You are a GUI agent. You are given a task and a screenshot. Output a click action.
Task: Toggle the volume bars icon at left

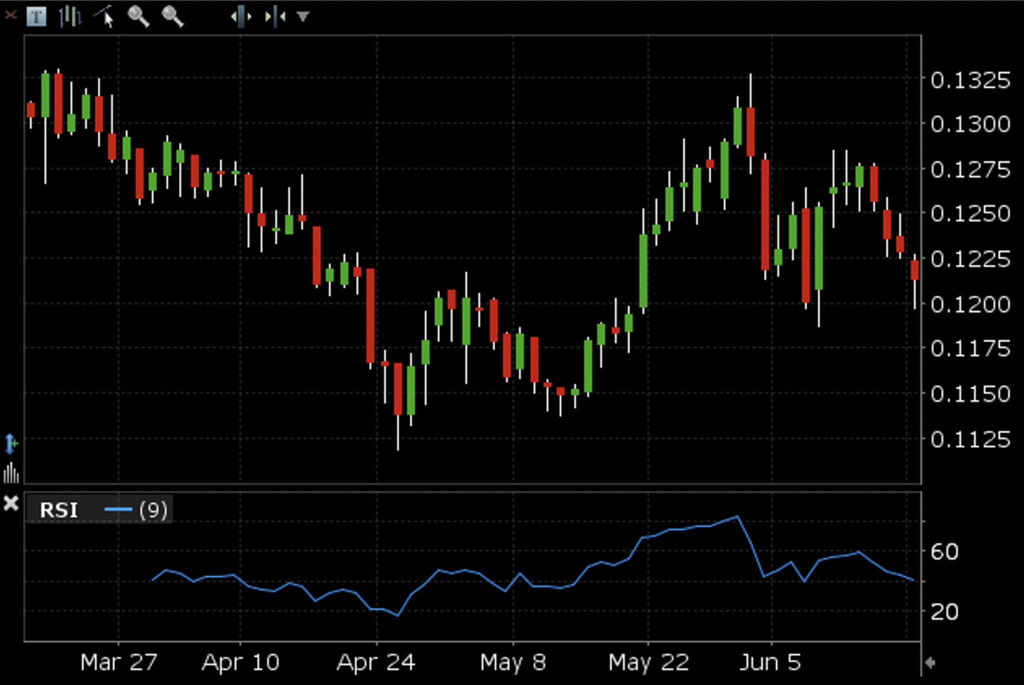[x=11, y=473]
